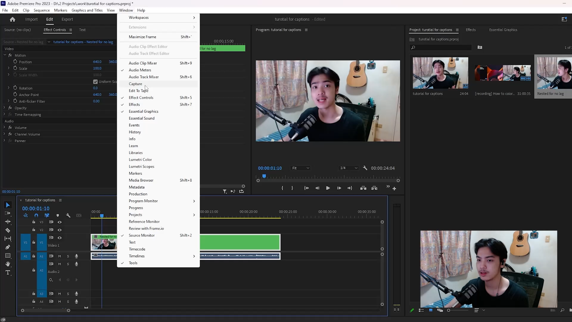Click the voice-over record mic on Audio 2
Viewport: 572px width, 322px height.
[76, 264]
